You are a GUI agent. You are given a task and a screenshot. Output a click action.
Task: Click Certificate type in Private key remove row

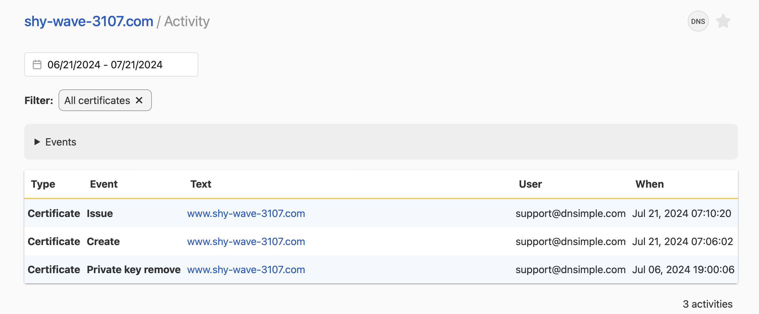tap(54, 270)
